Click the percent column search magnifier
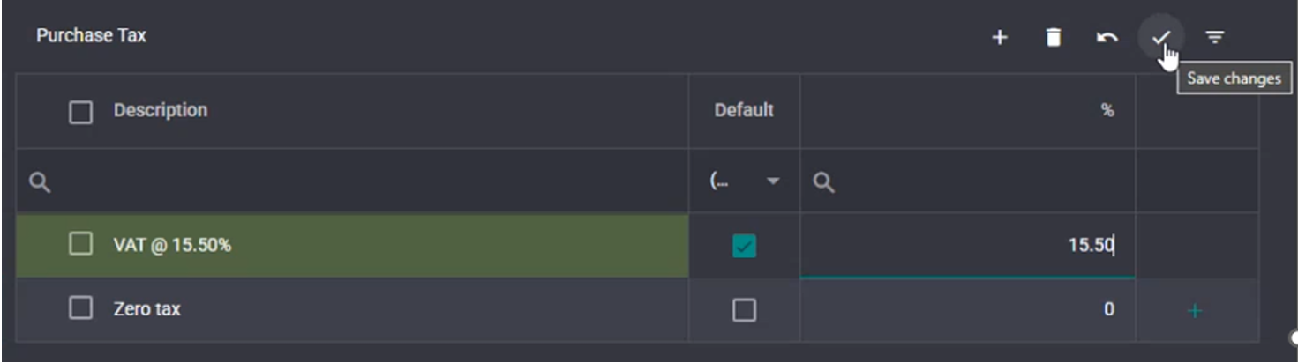1298x363 pixels. click(x=823, y=182)
